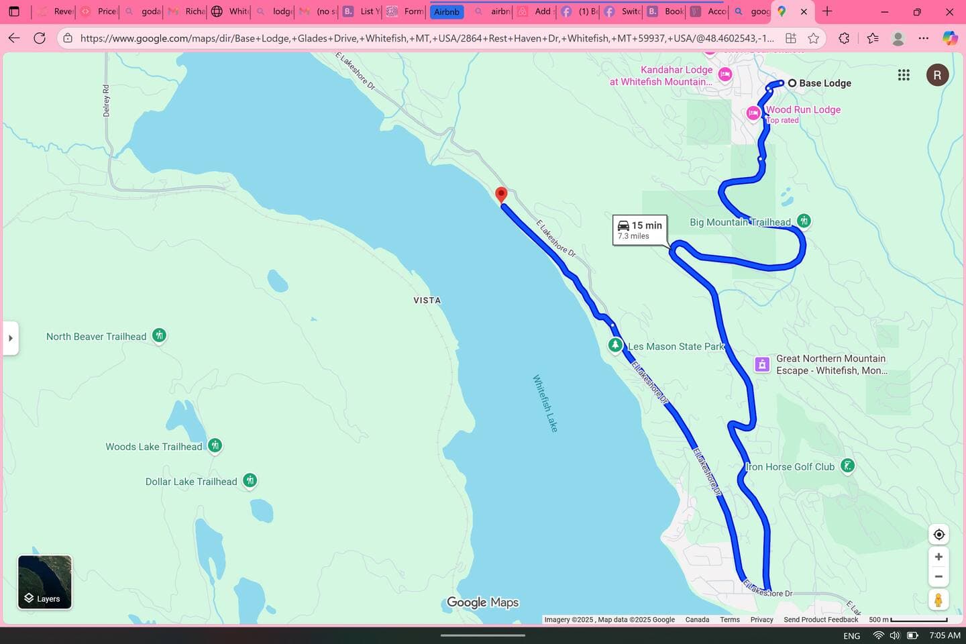Go back using the browser back arrow
This screenshot has width=966, height=644.
tap(14, 38)
